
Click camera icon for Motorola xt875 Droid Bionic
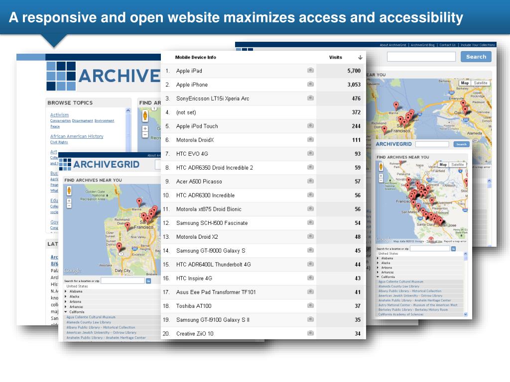point(311,208)
